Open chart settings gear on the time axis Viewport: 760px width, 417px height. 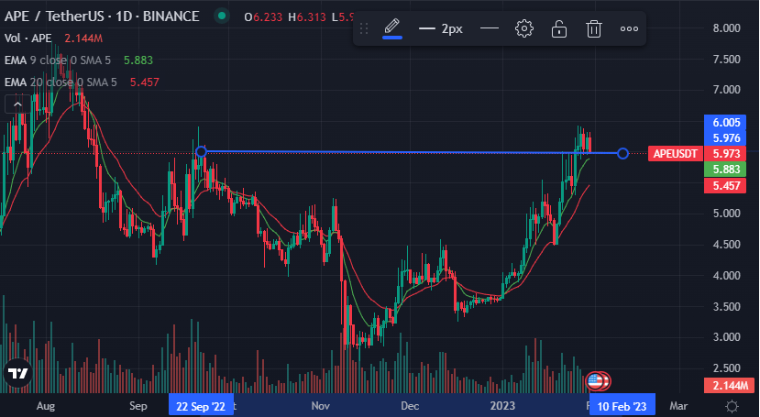click(x=732, y=406)
